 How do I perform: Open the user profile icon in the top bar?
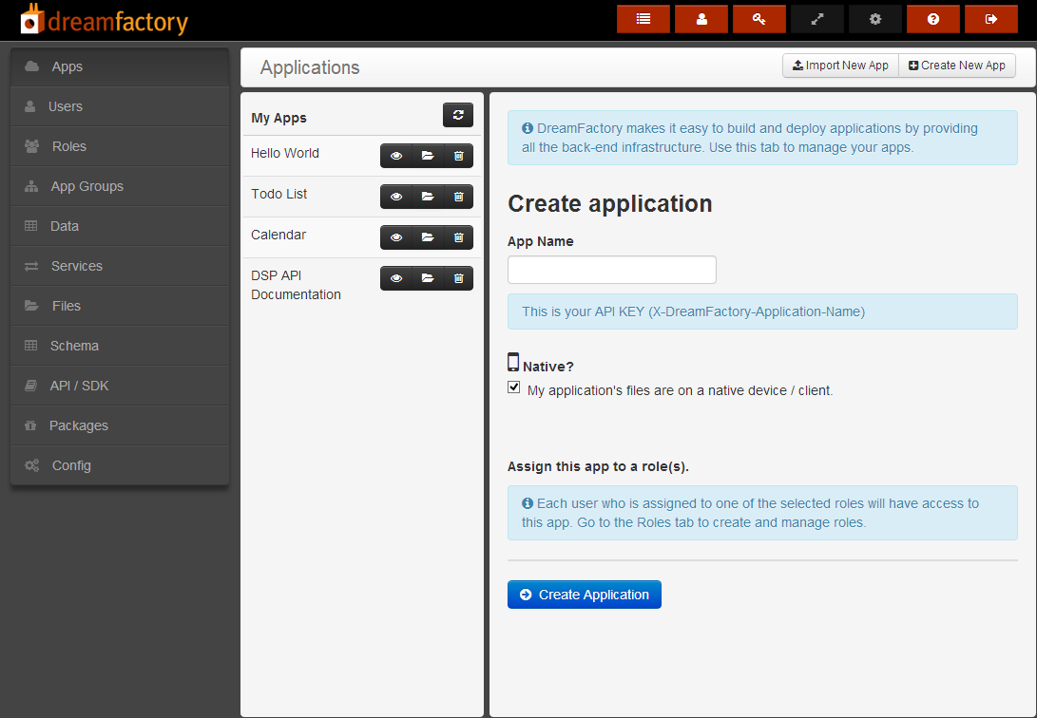(x=701, y=19)
